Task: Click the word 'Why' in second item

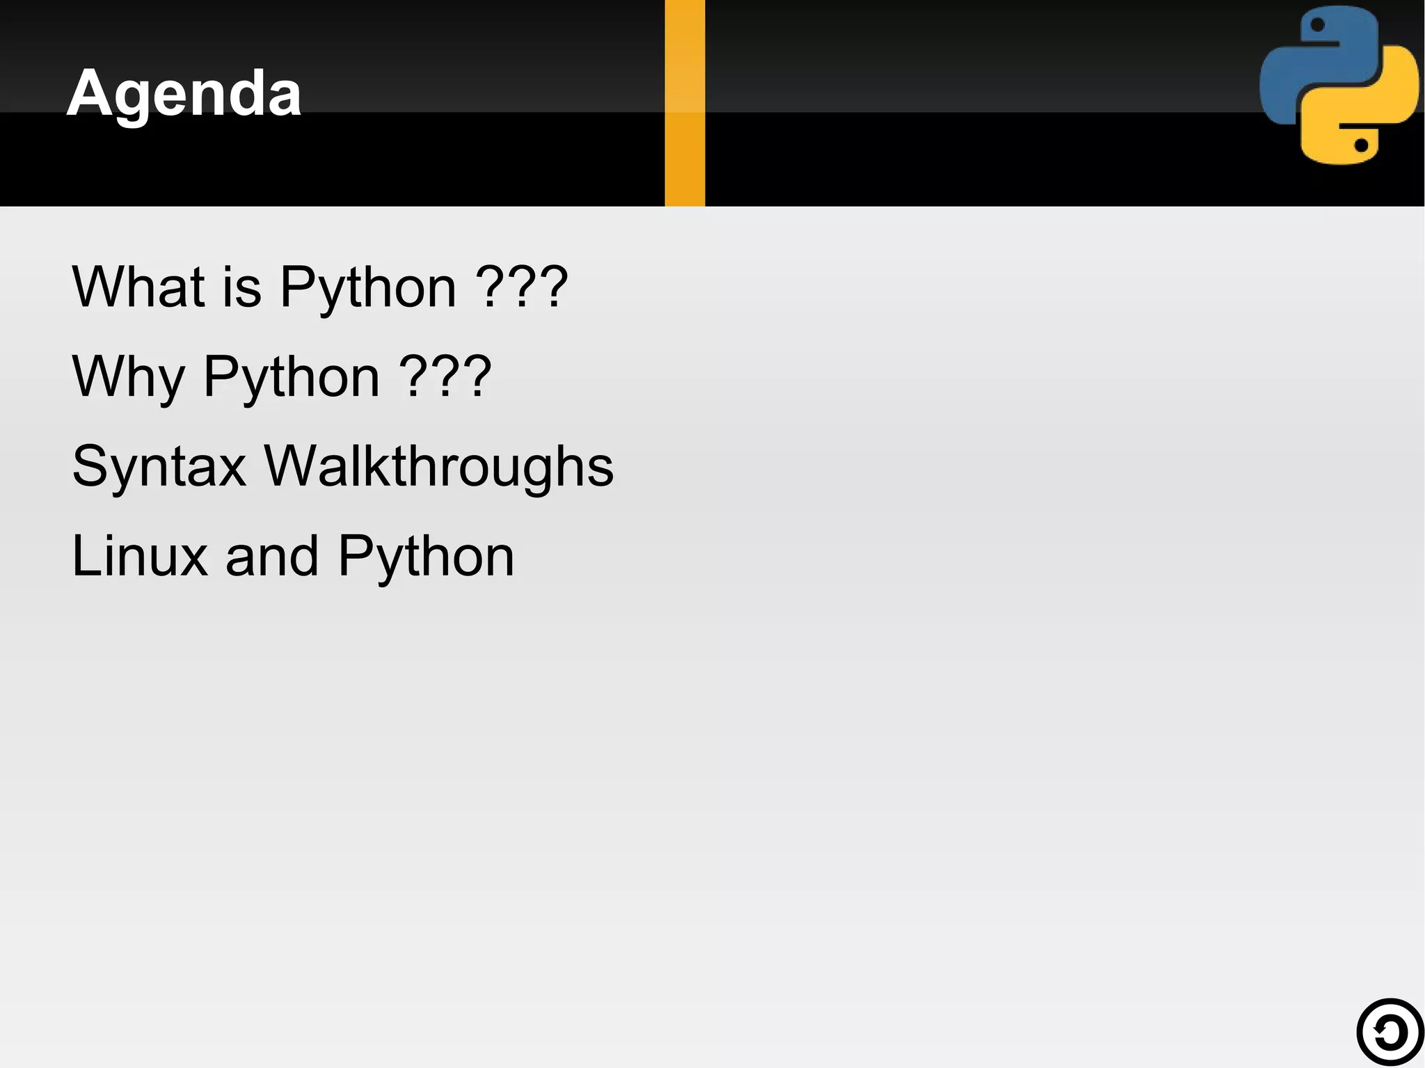Action: (x=129, y=377)
